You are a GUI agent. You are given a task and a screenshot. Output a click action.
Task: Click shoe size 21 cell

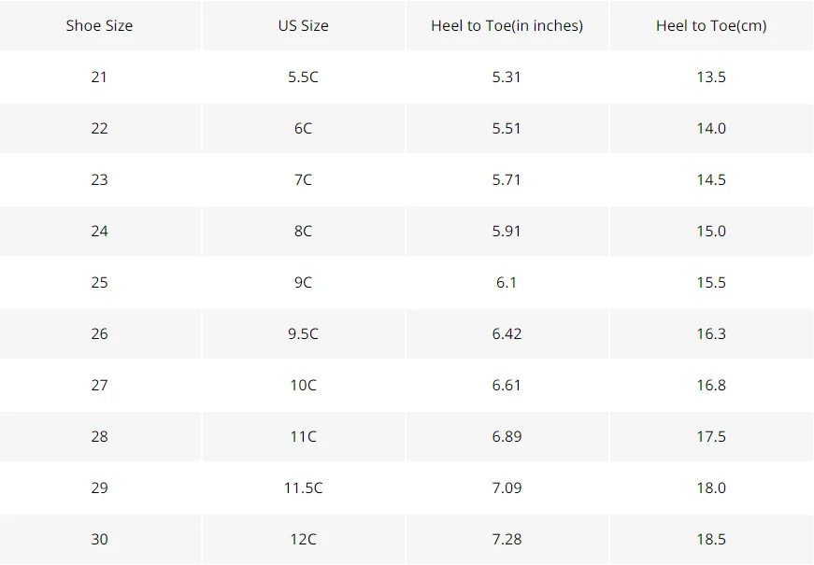point(99,77)
